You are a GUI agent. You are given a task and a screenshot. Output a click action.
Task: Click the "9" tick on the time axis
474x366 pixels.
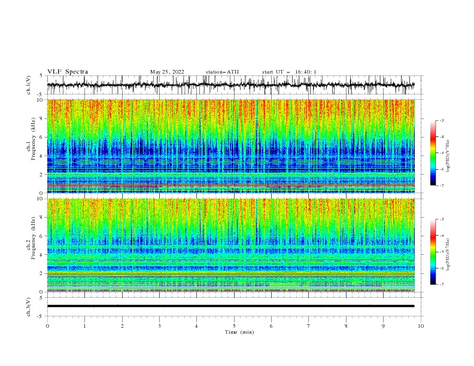(x=383, y=326)
